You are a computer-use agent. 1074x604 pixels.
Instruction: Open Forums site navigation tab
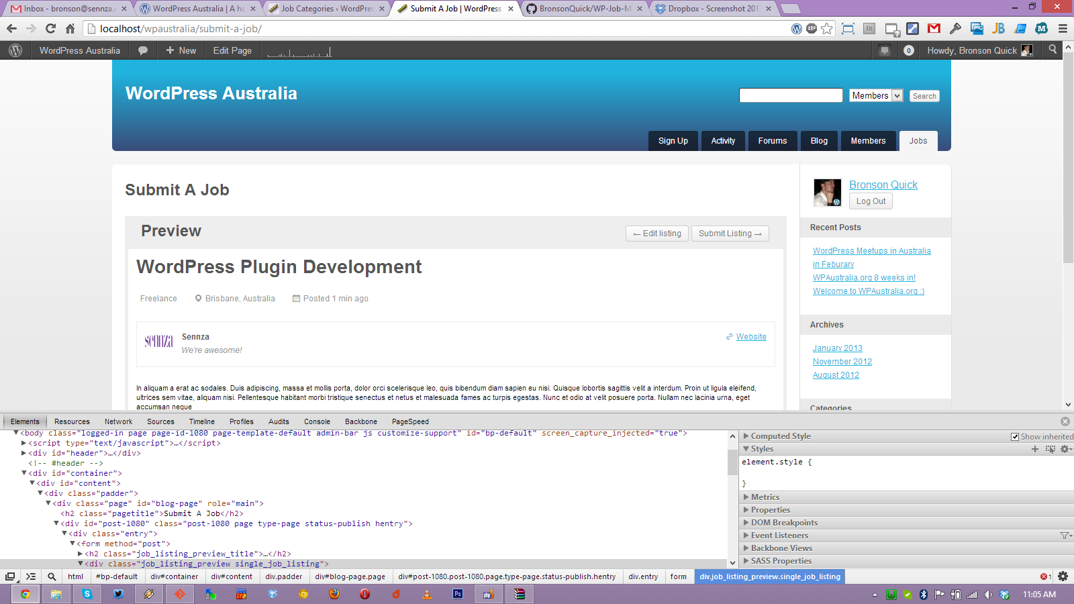tap(772, 141)
